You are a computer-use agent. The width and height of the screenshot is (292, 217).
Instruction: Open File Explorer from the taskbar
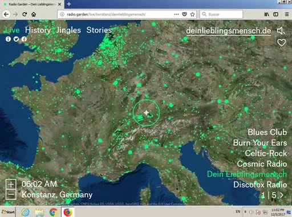point(39,212)
